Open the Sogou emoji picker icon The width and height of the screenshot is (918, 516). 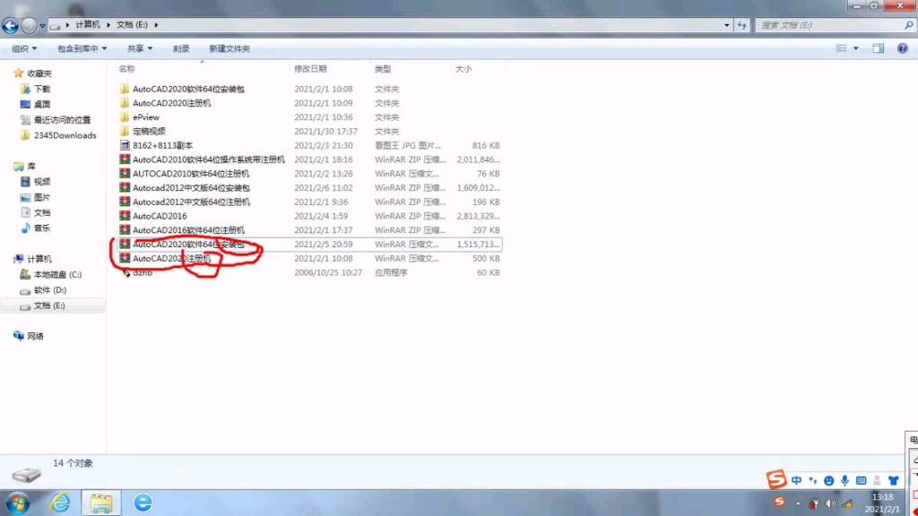pos(828,480)
